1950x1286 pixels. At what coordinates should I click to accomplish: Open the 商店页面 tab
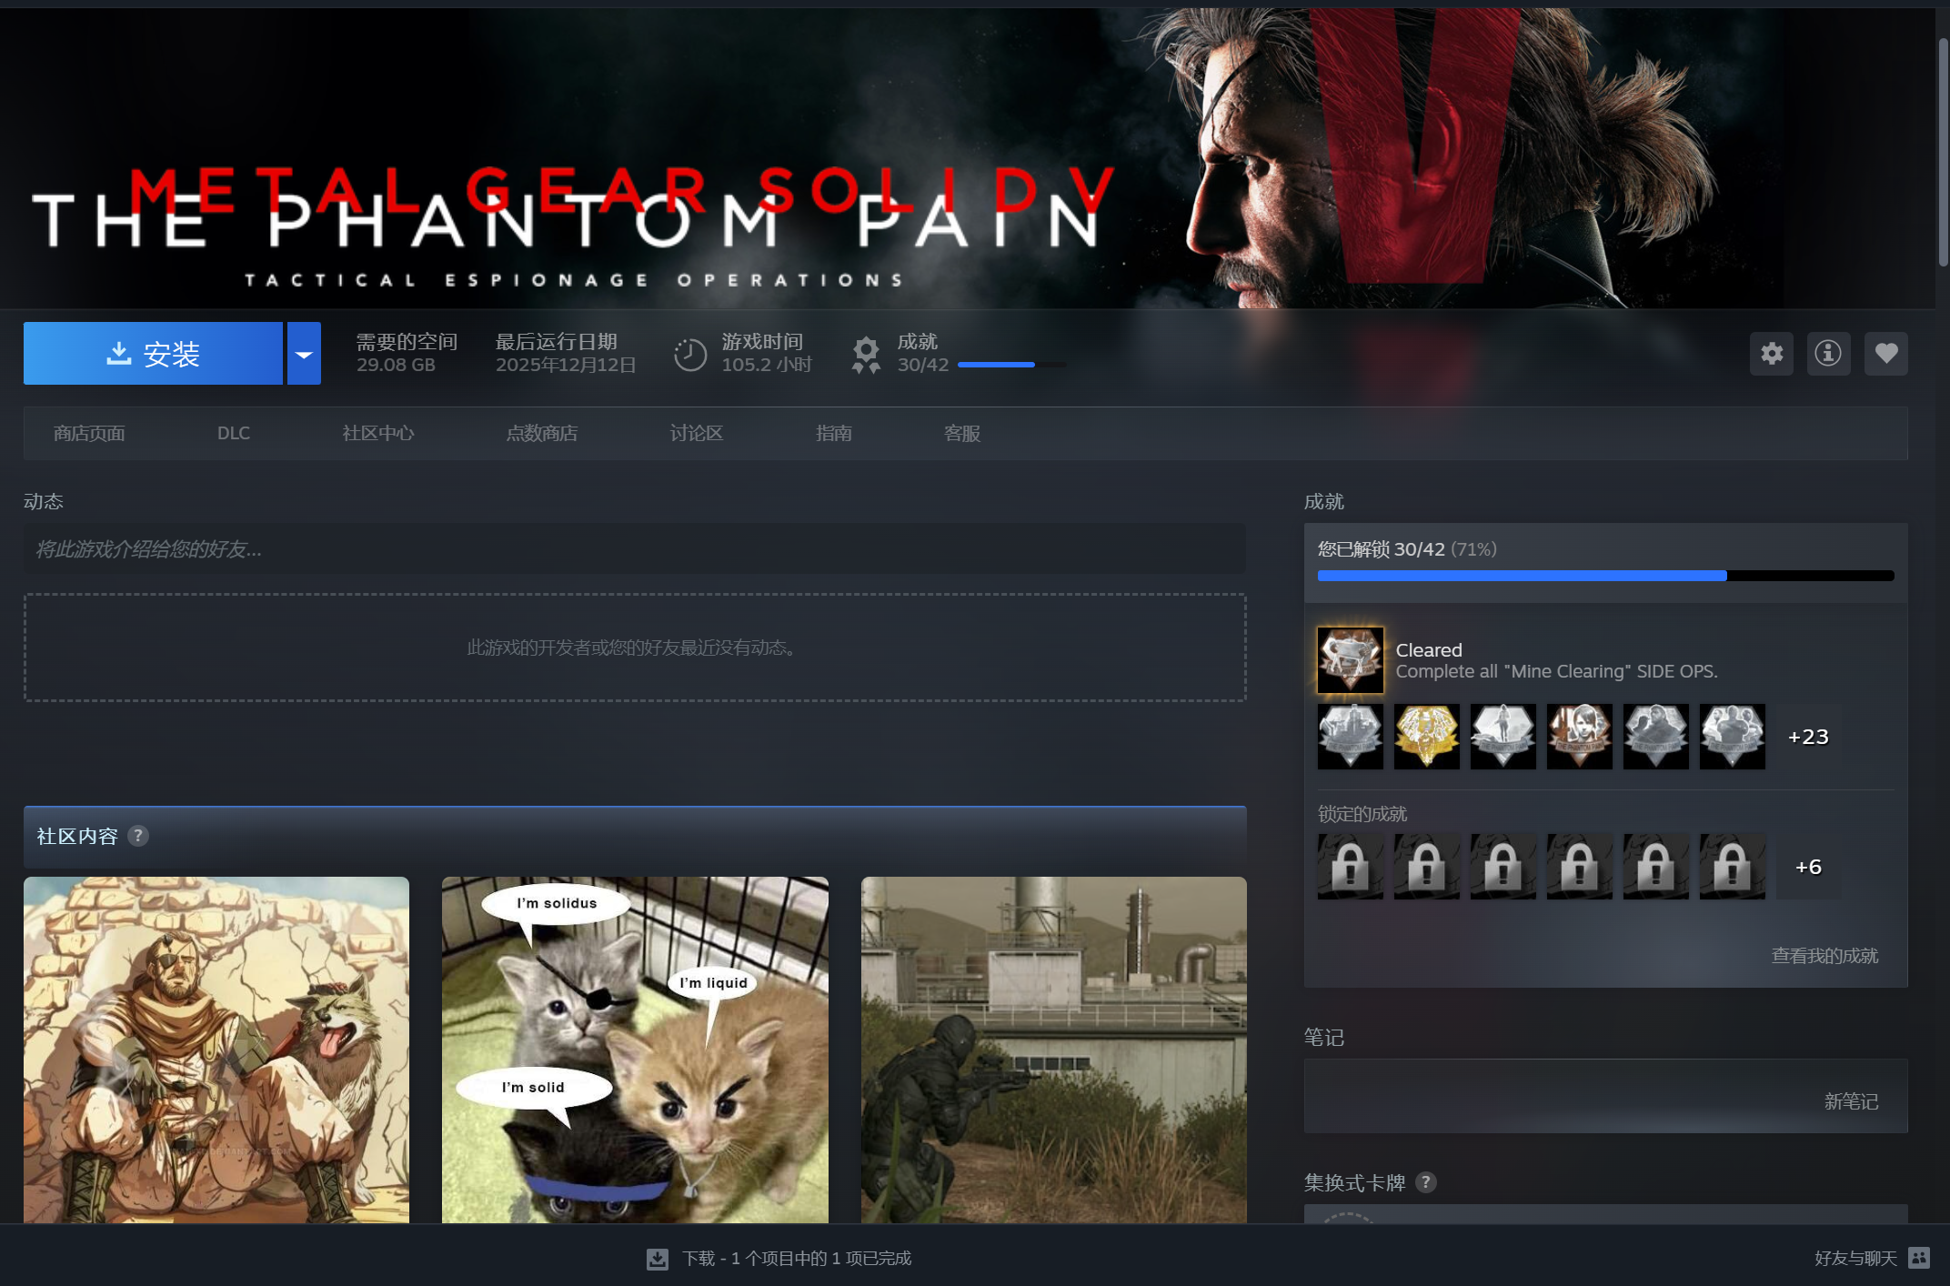pos(89,434)
